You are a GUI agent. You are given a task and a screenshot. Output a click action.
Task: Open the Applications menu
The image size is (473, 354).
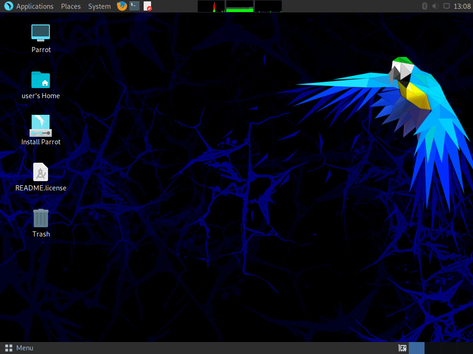(x=29, y=6)
